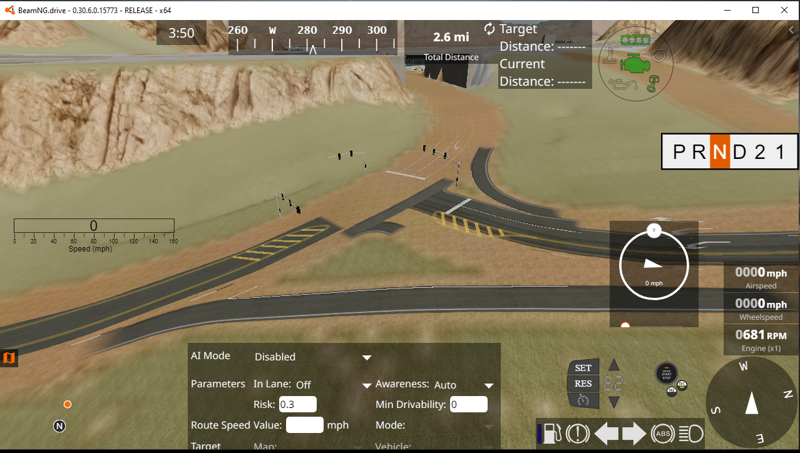Click the Min Drivability input field

[468, 404]
